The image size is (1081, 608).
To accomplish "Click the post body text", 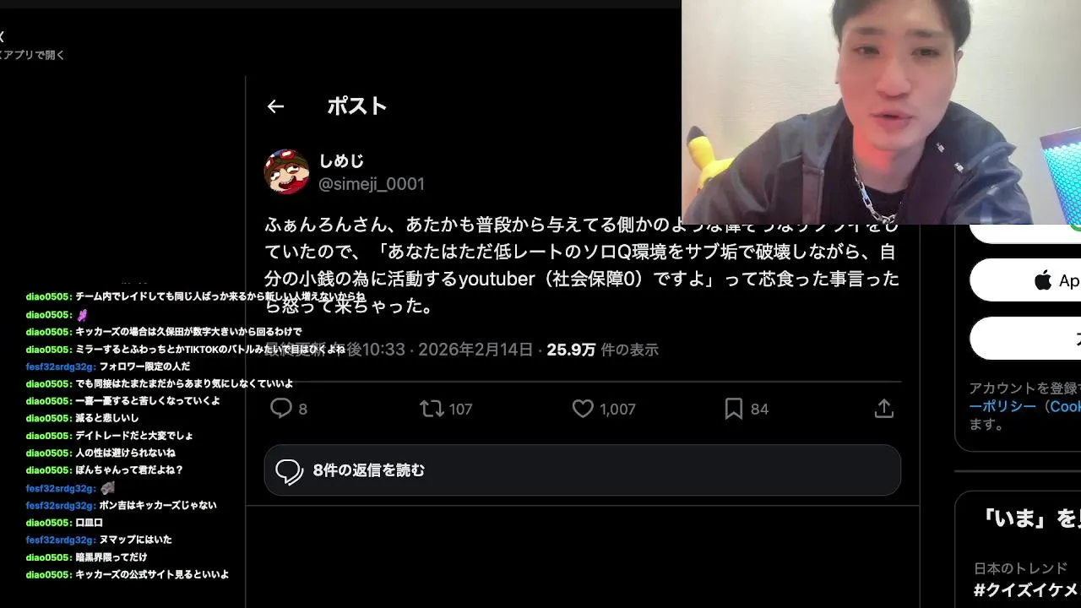I will click(582, 265).
